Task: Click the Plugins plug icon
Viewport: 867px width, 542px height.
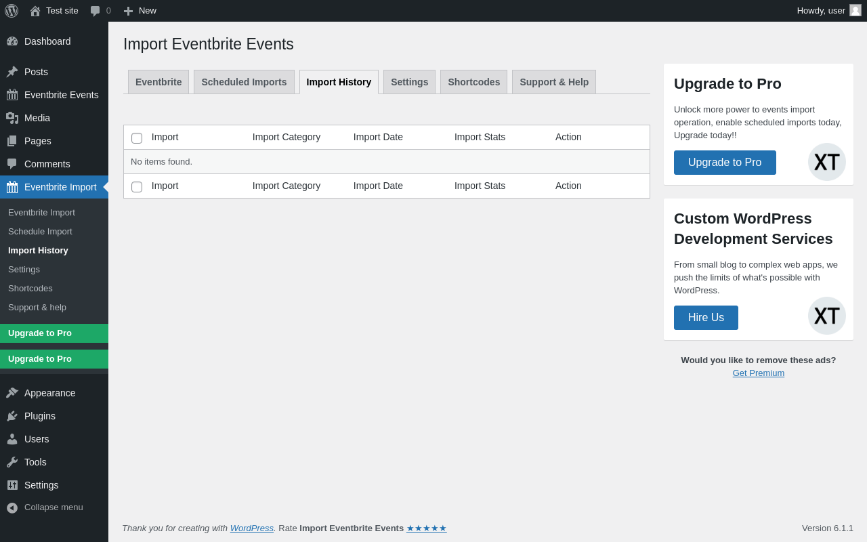Action: click(12, 416)
